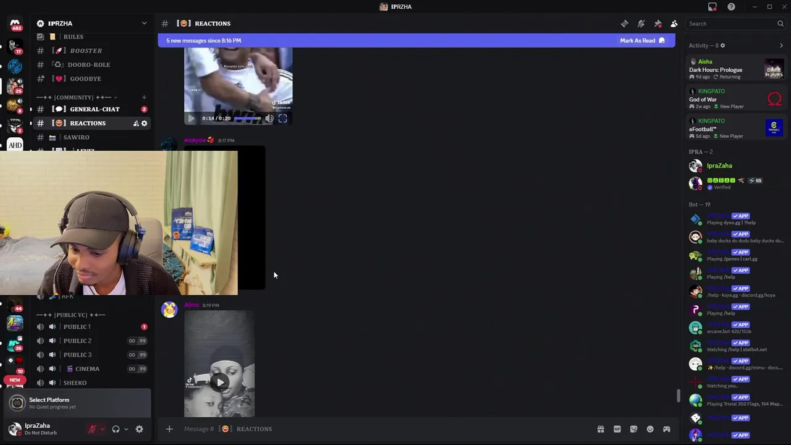Viewport: 791px width, 445px height.
Task: Join the CINEMA voice channel
Action: pyautogui.click(x=90, y=369)
